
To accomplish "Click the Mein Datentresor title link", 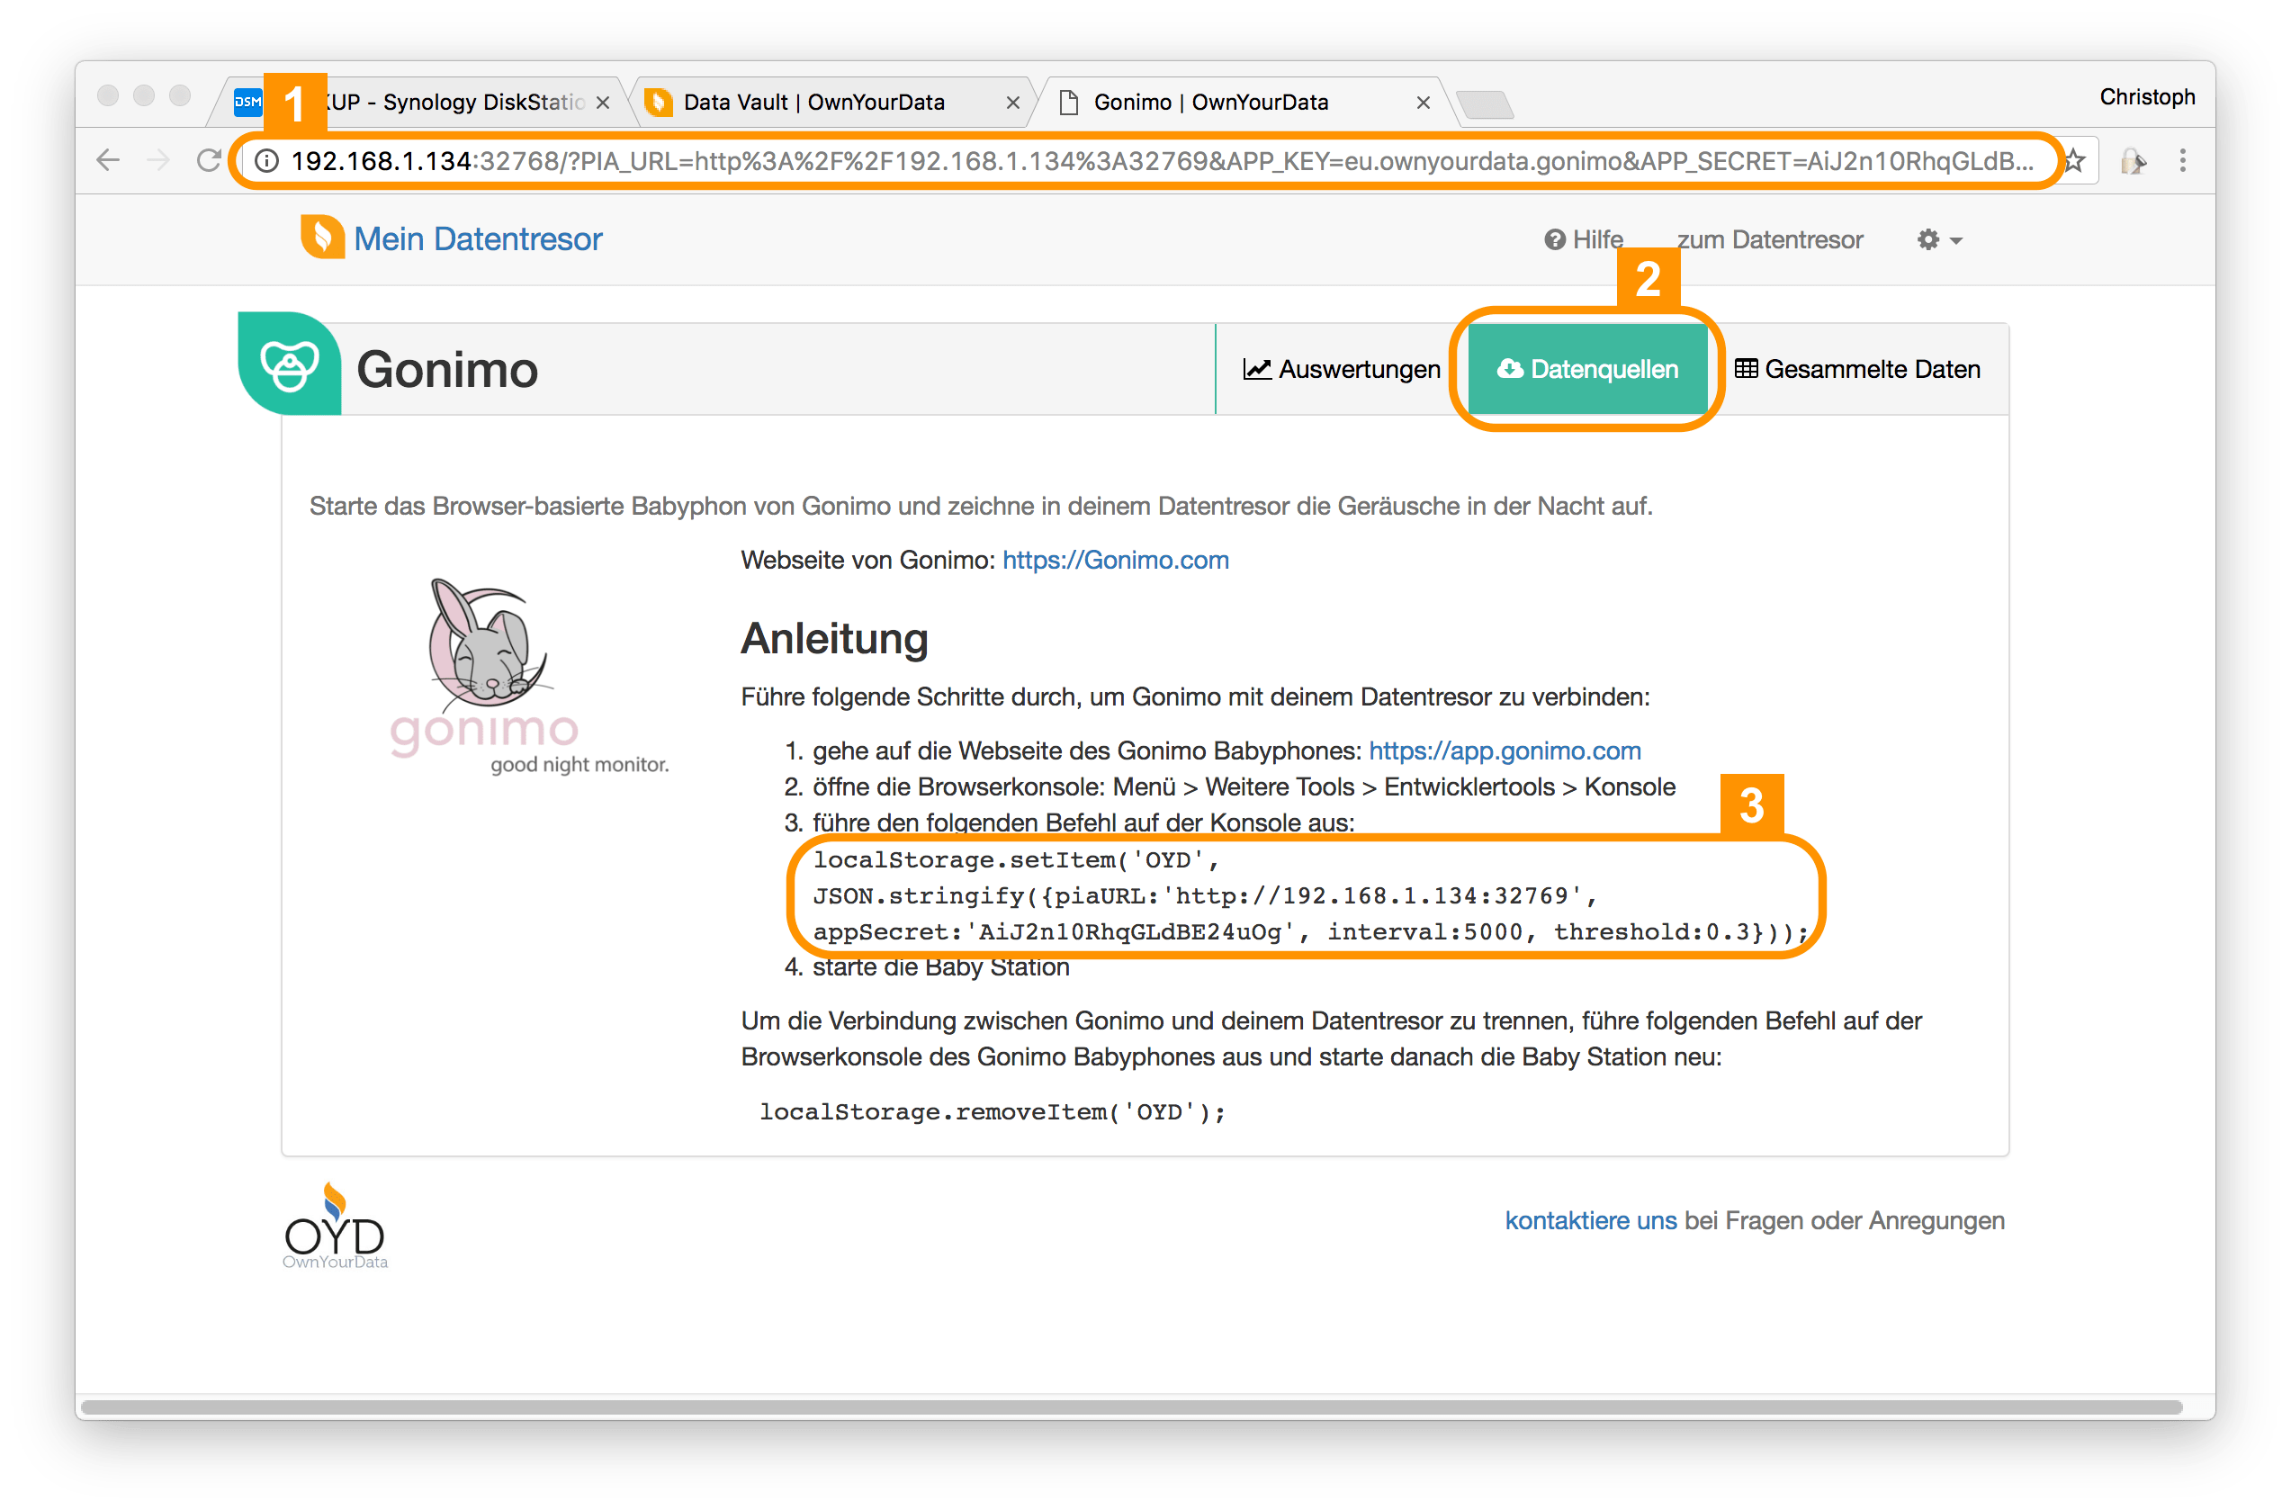I will [x=478, y=238].
